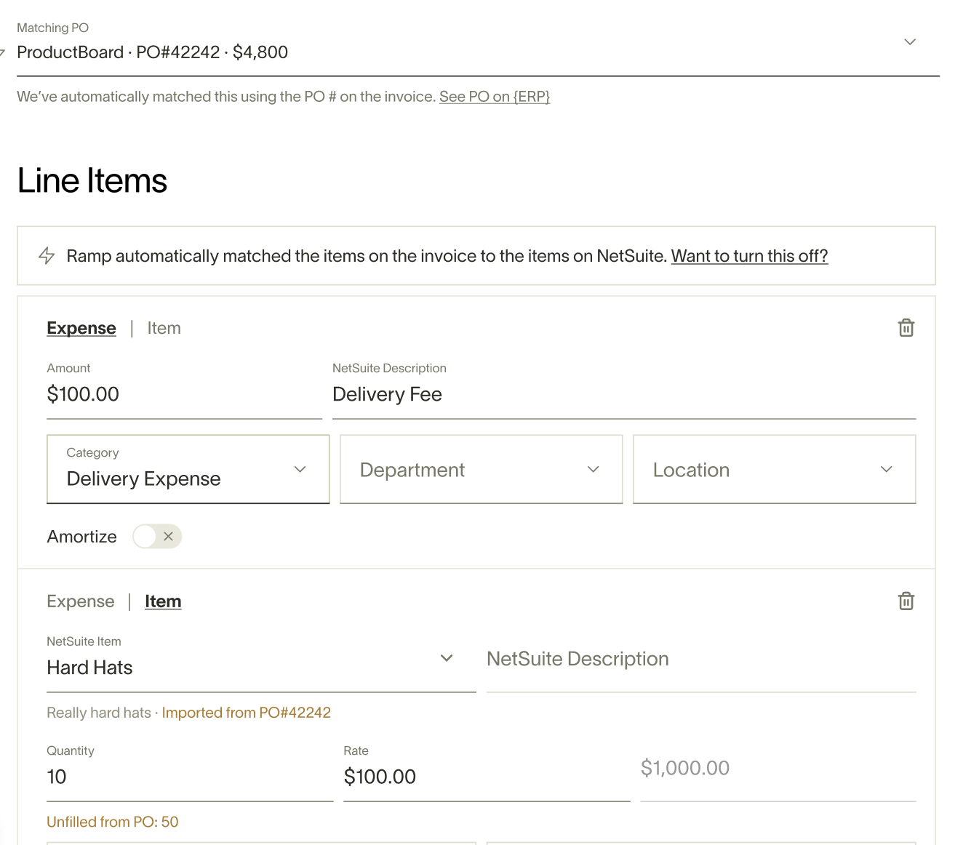
Task: Expand the Matching PO selector
Action: pyautogui.click(x=910, y=42)
